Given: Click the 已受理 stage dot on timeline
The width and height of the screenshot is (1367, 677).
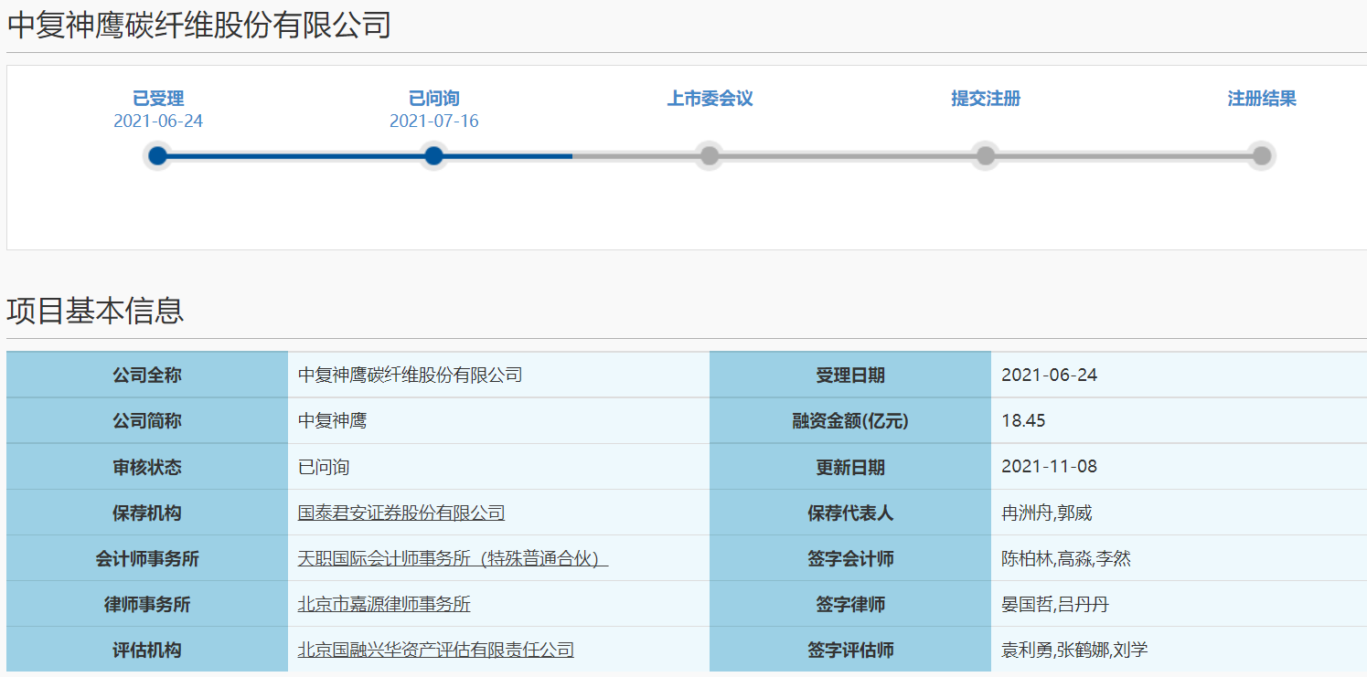Looking at the screenshot, I should [158, 156].
